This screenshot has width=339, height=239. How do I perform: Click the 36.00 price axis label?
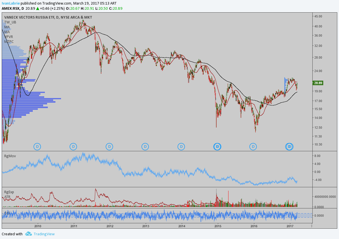coord(318,35)
